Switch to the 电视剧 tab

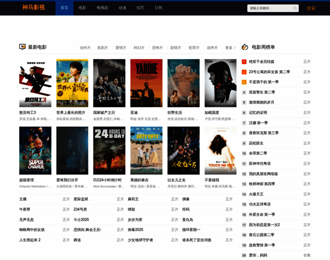(102, 8)
